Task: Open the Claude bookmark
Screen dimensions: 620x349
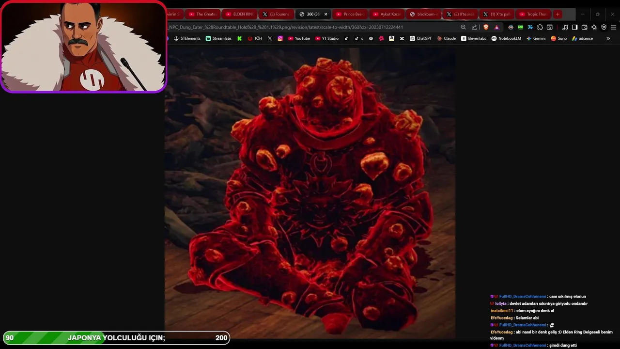Action: (446, 38)
